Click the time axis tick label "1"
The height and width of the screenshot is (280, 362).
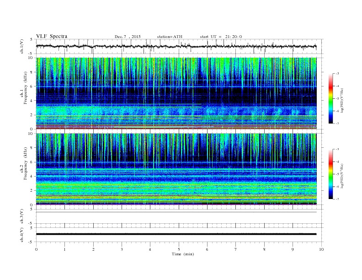point(64,249)
